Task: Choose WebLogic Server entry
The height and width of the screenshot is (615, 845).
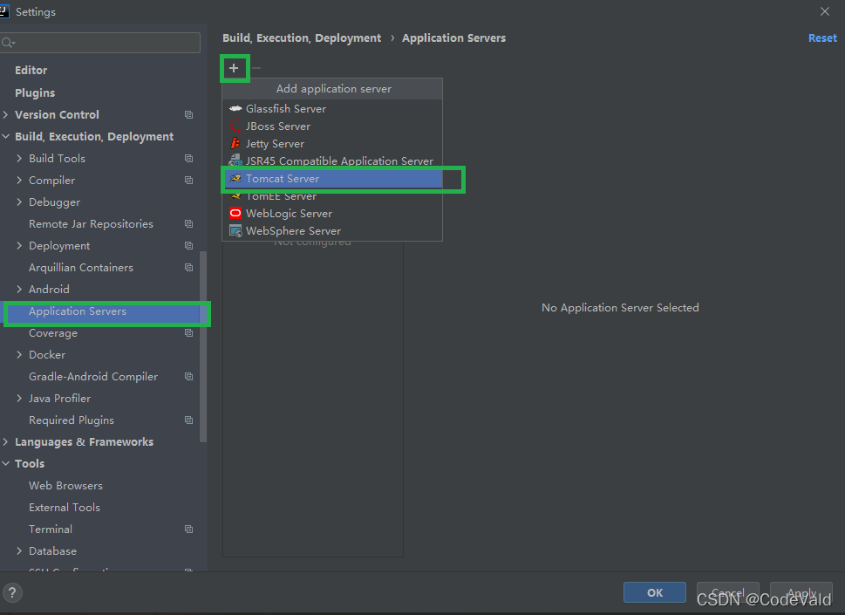Action: [x=332, y=214]
